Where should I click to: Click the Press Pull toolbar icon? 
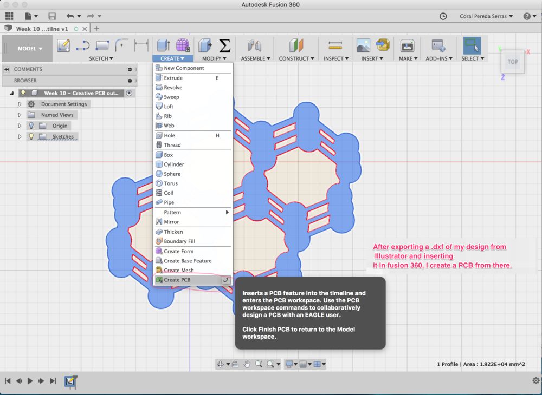pos(205,45)
